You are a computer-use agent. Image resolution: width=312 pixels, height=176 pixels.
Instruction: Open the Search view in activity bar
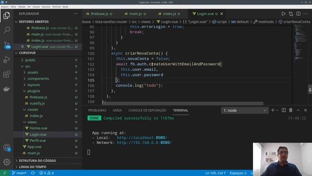(6, 30)
